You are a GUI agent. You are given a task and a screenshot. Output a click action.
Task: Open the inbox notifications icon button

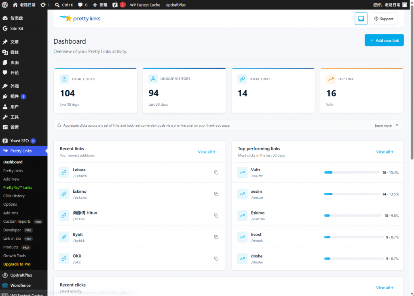coord(361,19)
